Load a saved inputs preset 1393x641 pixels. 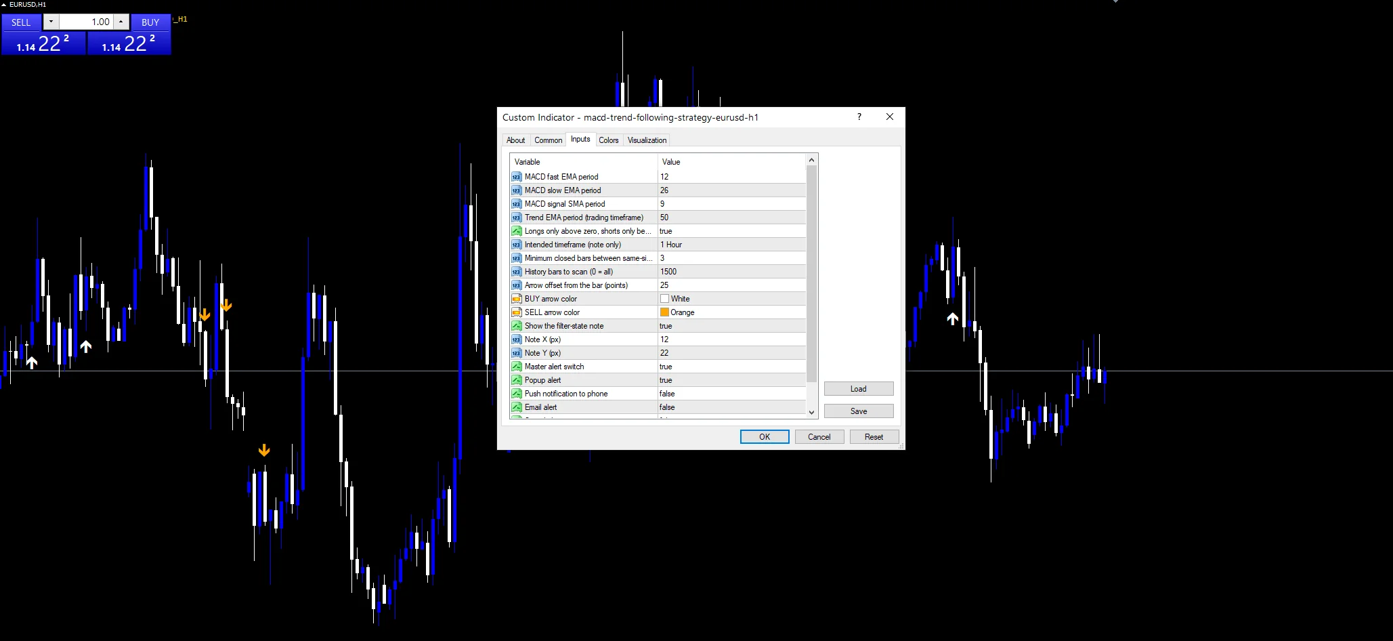pyautogui.click(x=859, y=389)
